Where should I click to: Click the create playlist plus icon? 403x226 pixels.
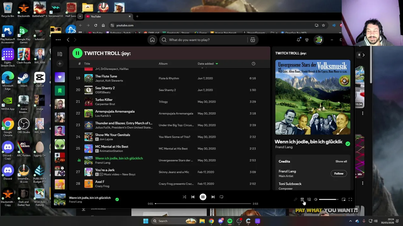click(60, 64)
